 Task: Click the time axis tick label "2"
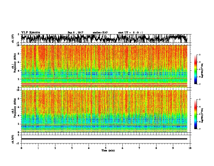55,148
